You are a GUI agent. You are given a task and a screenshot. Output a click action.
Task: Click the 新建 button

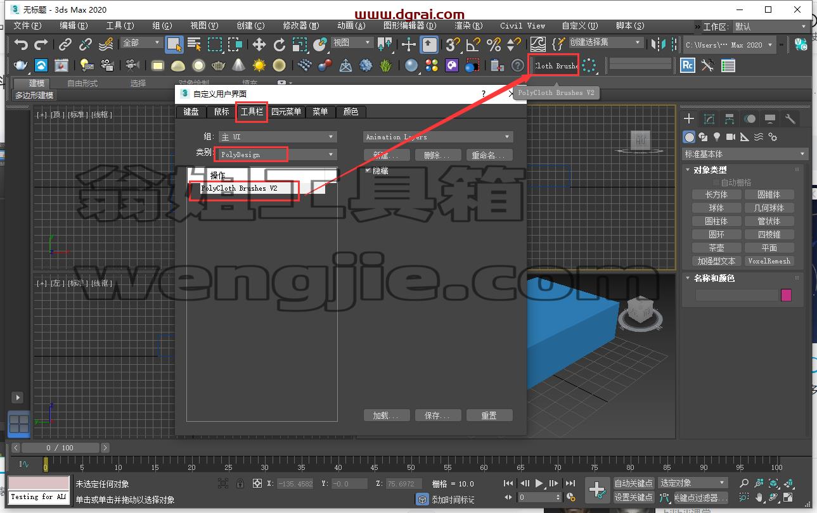[x=387, y=155]
